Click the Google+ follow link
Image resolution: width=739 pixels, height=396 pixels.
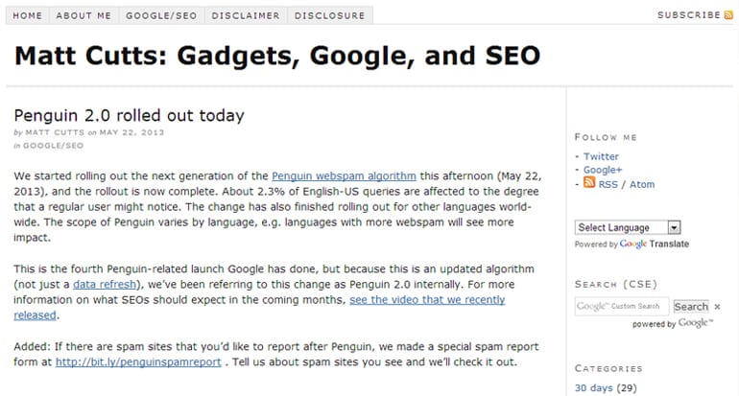click(603, 170)
